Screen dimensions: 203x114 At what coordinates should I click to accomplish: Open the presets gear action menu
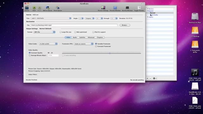click(x=155, y=78)
